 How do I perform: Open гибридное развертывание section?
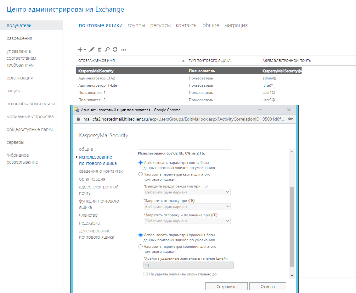coord(22,159)
